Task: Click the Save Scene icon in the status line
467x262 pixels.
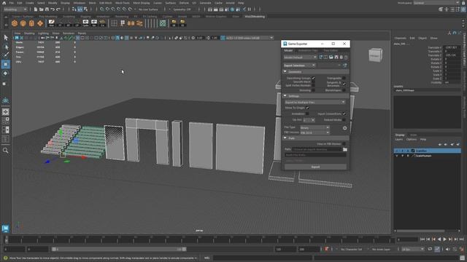Action: pos(47,9)
